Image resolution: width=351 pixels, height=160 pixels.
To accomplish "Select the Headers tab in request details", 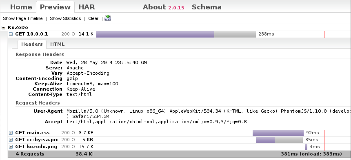I will coord(32,44).
